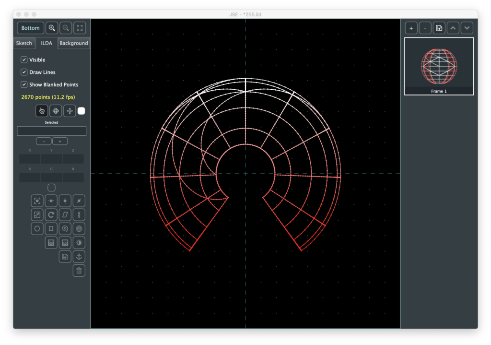Viewport: 491px width, 345px height.
Task: Click the zoom in magnifier icon
Action: [x=52, y=28]
